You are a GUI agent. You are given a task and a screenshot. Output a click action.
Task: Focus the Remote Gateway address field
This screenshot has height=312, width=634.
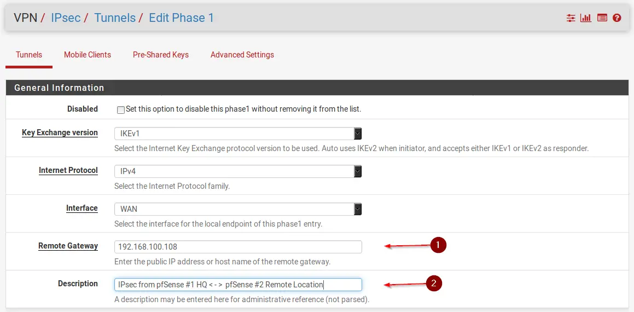tap(238, 247)
